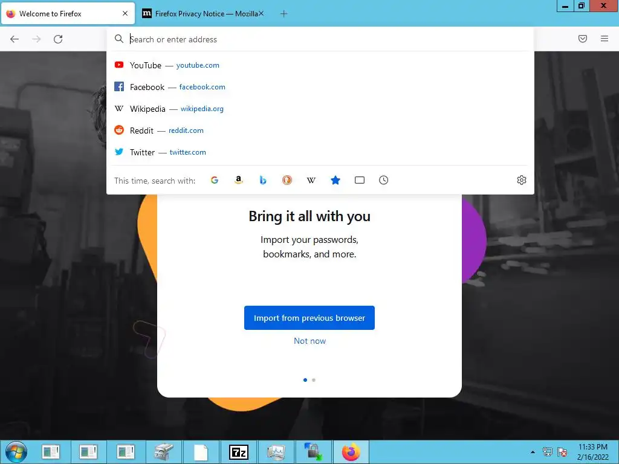Screen dimensions: 619x464
Task: Choose the Twitter suggestion
Action: point(320,152)
